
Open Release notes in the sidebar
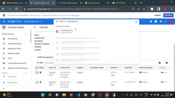point(12,82)
